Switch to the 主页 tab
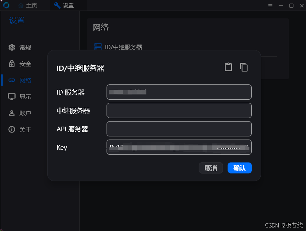The image size is (306, 231). (x=28, y=5)
